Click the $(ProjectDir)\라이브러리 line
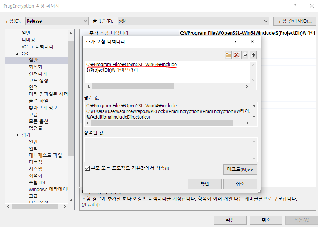318x227 pixels. tap(112, 70)
